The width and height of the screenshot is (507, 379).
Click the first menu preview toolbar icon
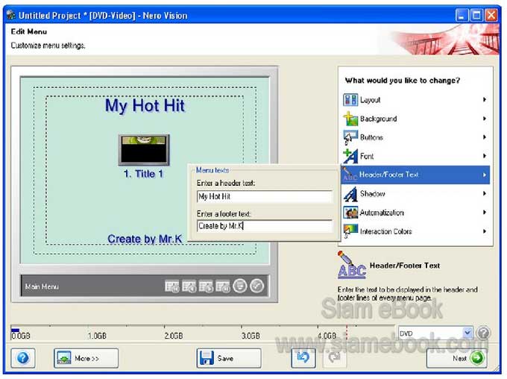pyautogui.click(x=172, y=286)
